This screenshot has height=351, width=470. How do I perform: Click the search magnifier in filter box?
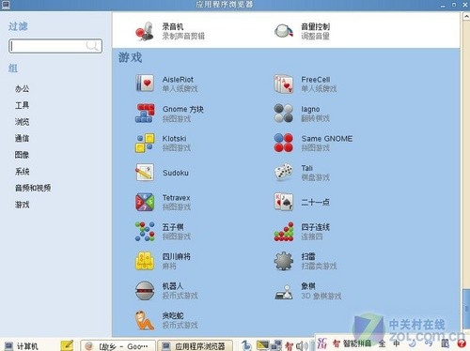coord(92,46)
